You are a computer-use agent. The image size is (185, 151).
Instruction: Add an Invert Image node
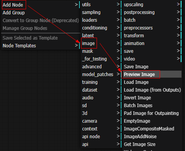[152, 98]
